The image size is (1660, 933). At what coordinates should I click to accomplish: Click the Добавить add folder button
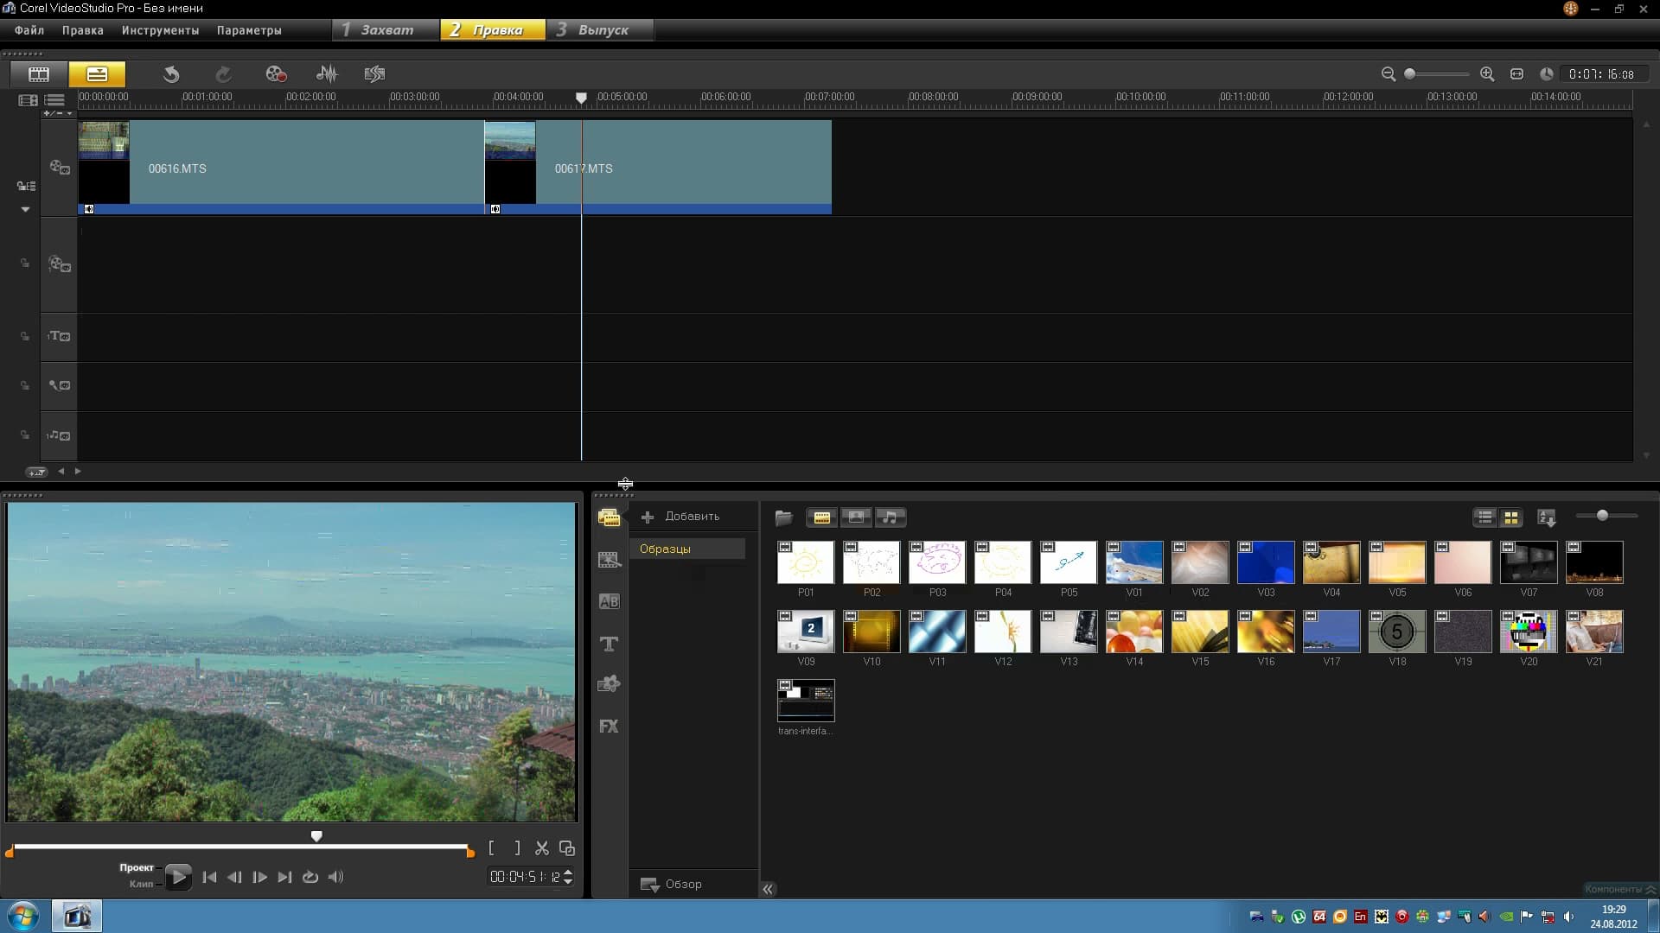pyautogui.click(x=681, y=517)
